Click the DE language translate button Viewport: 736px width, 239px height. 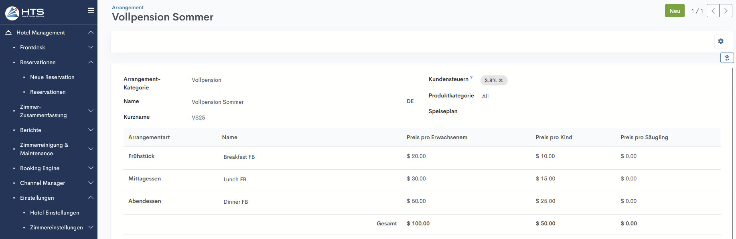pos(410,101)
